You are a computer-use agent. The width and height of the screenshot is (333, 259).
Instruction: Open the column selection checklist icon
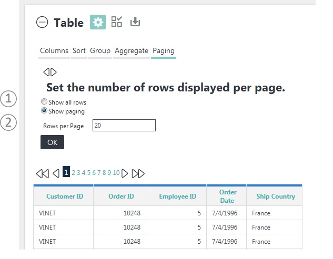(x=117, y=22)
